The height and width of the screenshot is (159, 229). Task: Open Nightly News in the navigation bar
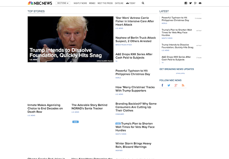pyautogui.click(x=80, y=3)
